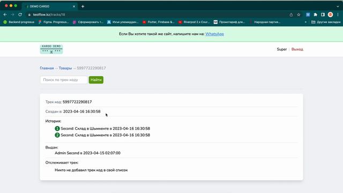Click Admin Second в 2023-04-15 02:07:00
Screen dimensions: 343x193
click(x=87, y=153)
